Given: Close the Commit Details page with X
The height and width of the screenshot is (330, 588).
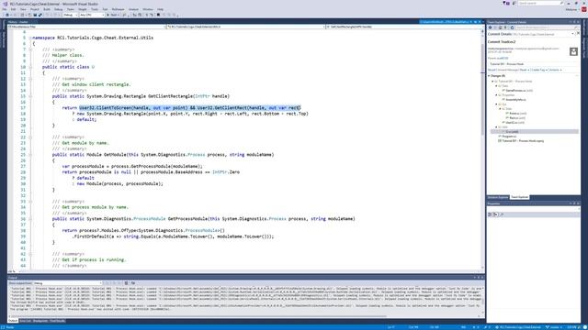Looking at the screenshot, I should pyautogui.click(x=578, y=34).
